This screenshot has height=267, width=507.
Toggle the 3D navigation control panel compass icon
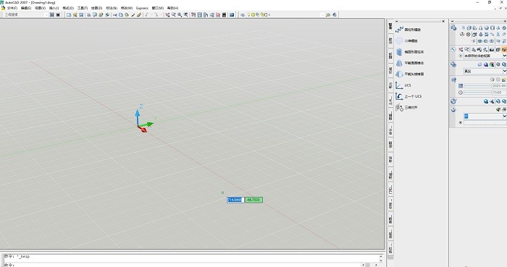coord(453,50)
